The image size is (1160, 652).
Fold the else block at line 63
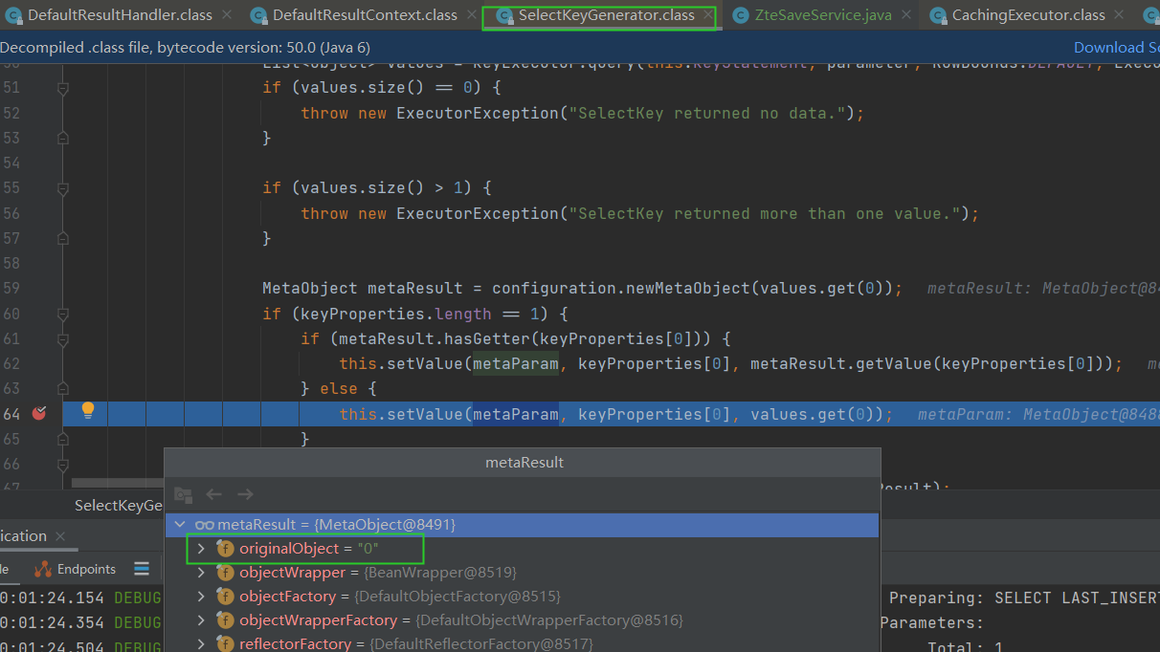(63, 389)
